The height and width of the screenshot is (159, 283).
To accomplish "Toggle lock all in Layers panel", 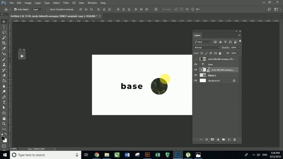I will [220, 53].
